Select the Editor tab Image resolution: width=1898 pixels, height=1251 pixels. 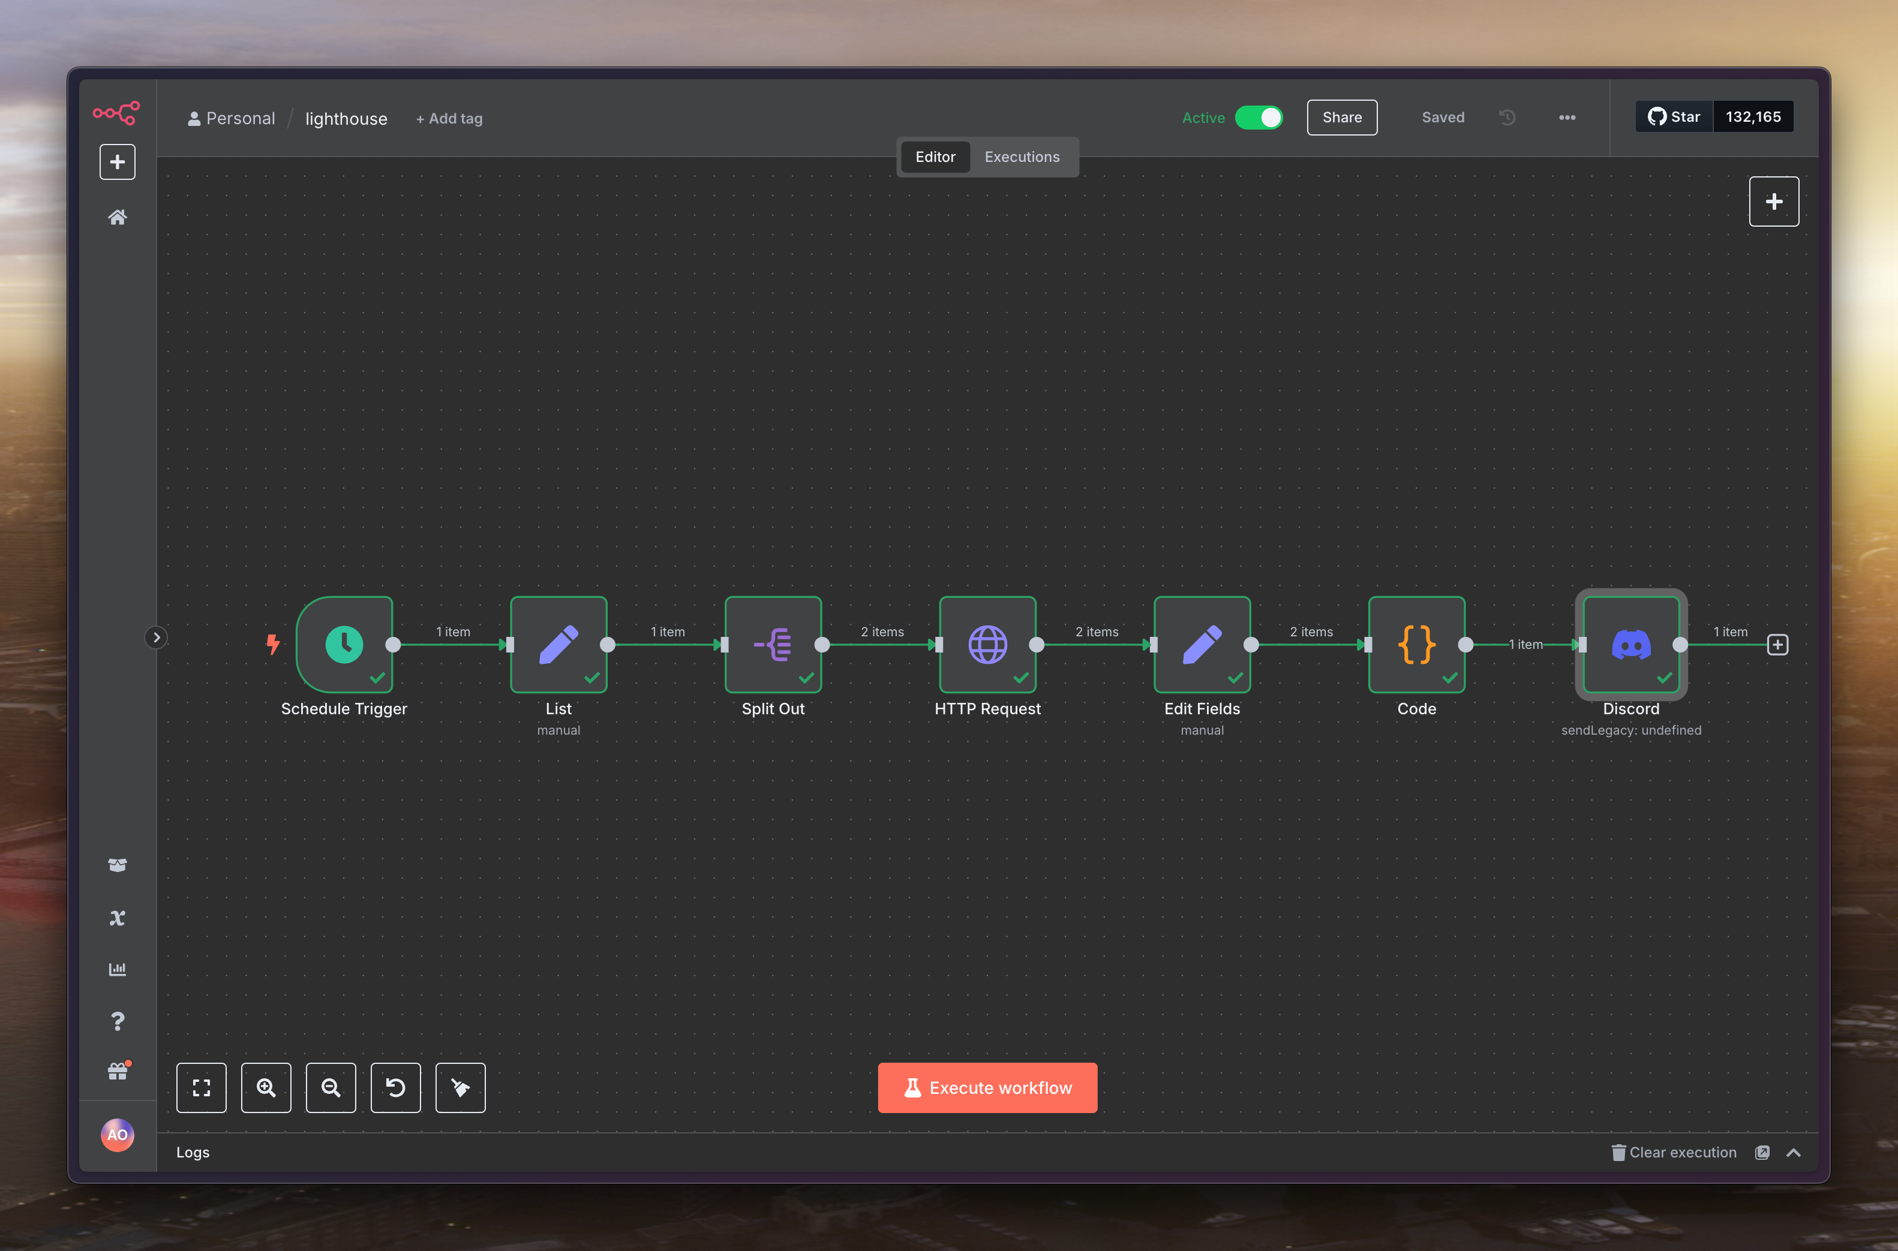coord(935,157)
